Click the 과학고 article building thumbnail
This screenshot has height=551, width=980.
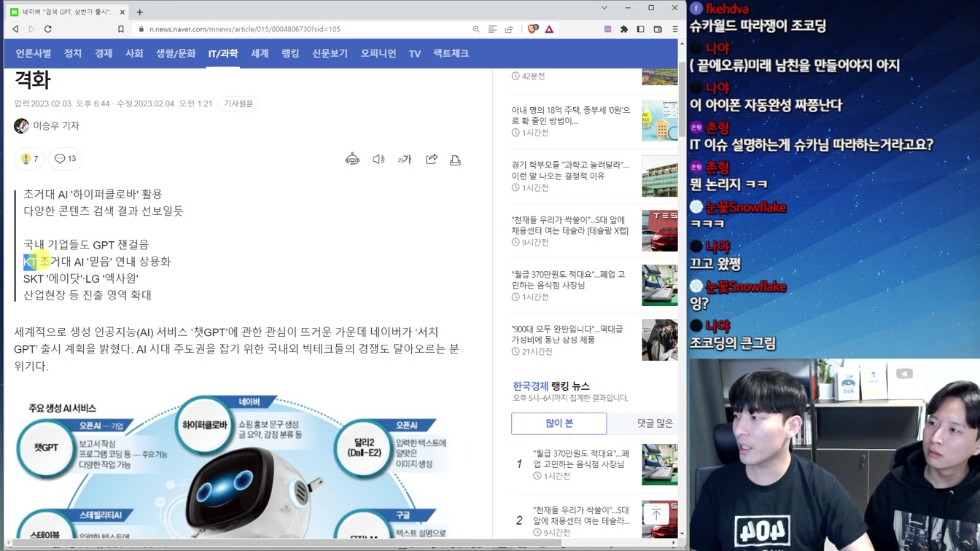(x=660, y=176)
